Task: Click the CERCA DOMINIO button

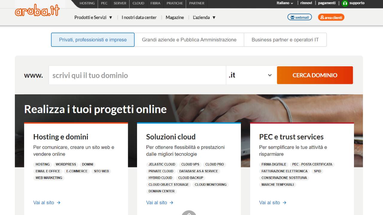Action: pos(315,75)
